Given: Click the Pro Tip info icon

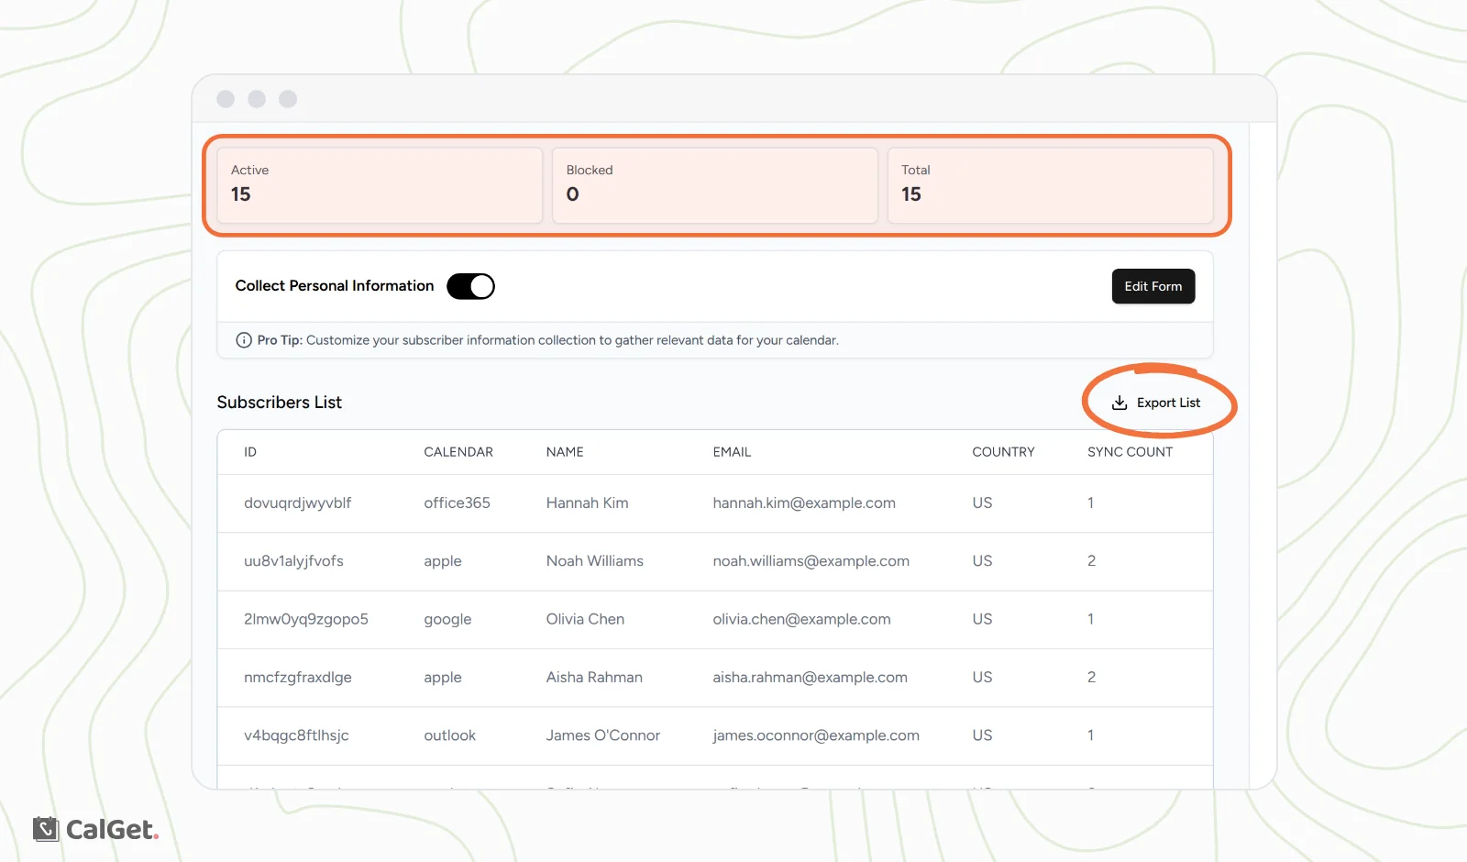Looking at the screenshot, I should 244,340.
